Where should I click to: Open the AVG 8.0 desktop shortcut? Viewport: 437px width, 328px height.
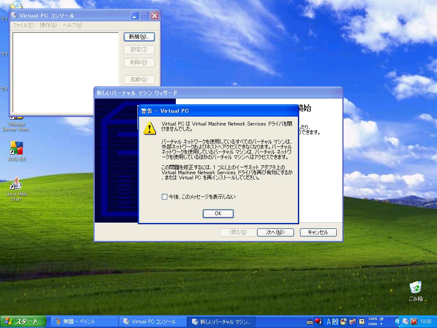click(17, 151)
